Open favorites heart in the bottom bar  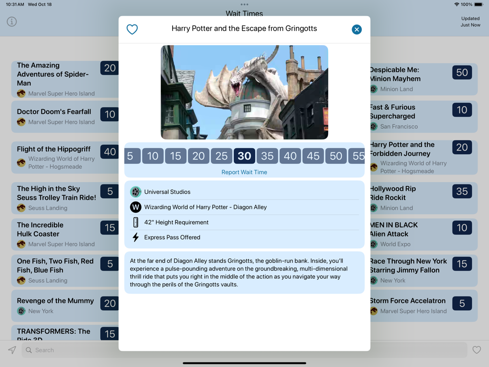[476, 350]
